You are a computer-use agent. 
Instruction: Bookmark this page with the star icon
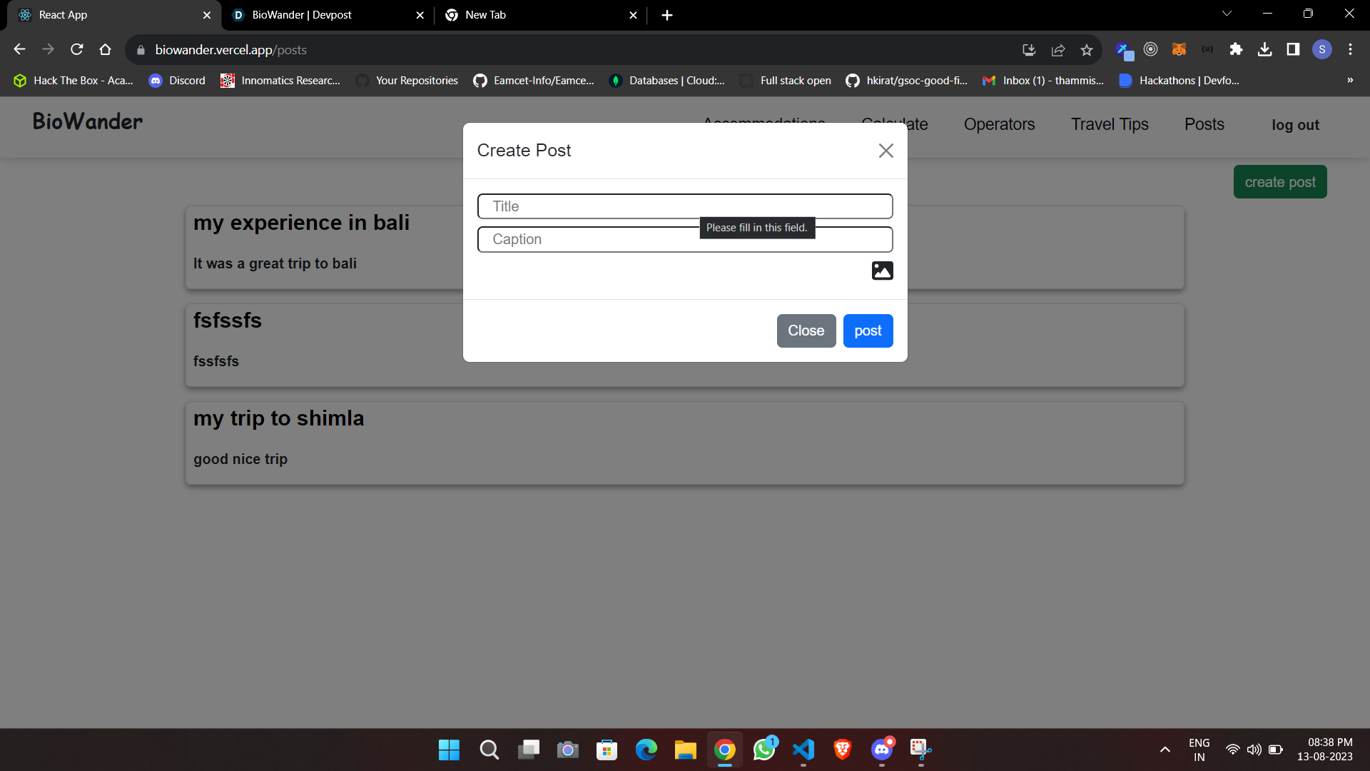click(x=1086, y=49)
